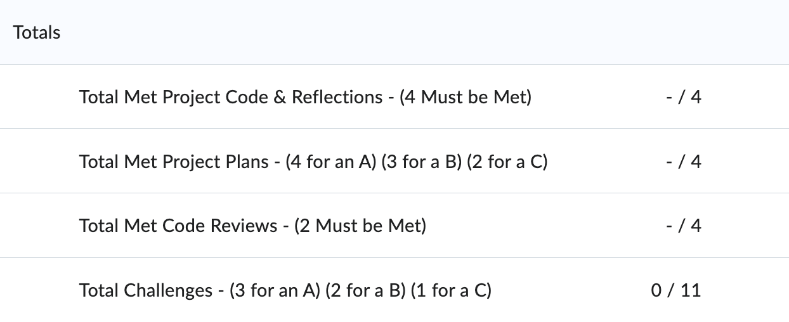Click the "(4 Must be Met)" requirement text
Viewport: 789px width, 322px height.
(x=466, y=97)
